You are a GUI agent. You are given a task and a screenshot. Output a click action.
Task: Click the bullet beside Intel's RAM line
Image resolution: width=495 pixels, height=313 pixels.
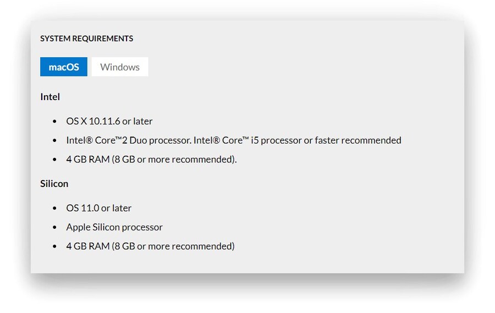(x=54, y=160)
